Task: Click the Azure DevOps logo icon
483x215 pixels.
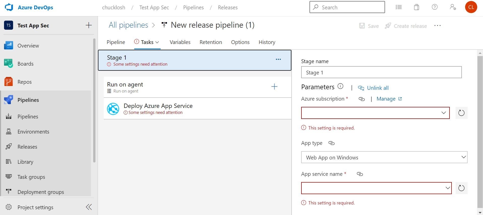Action: pyautogui.click(x=9, y=7)
